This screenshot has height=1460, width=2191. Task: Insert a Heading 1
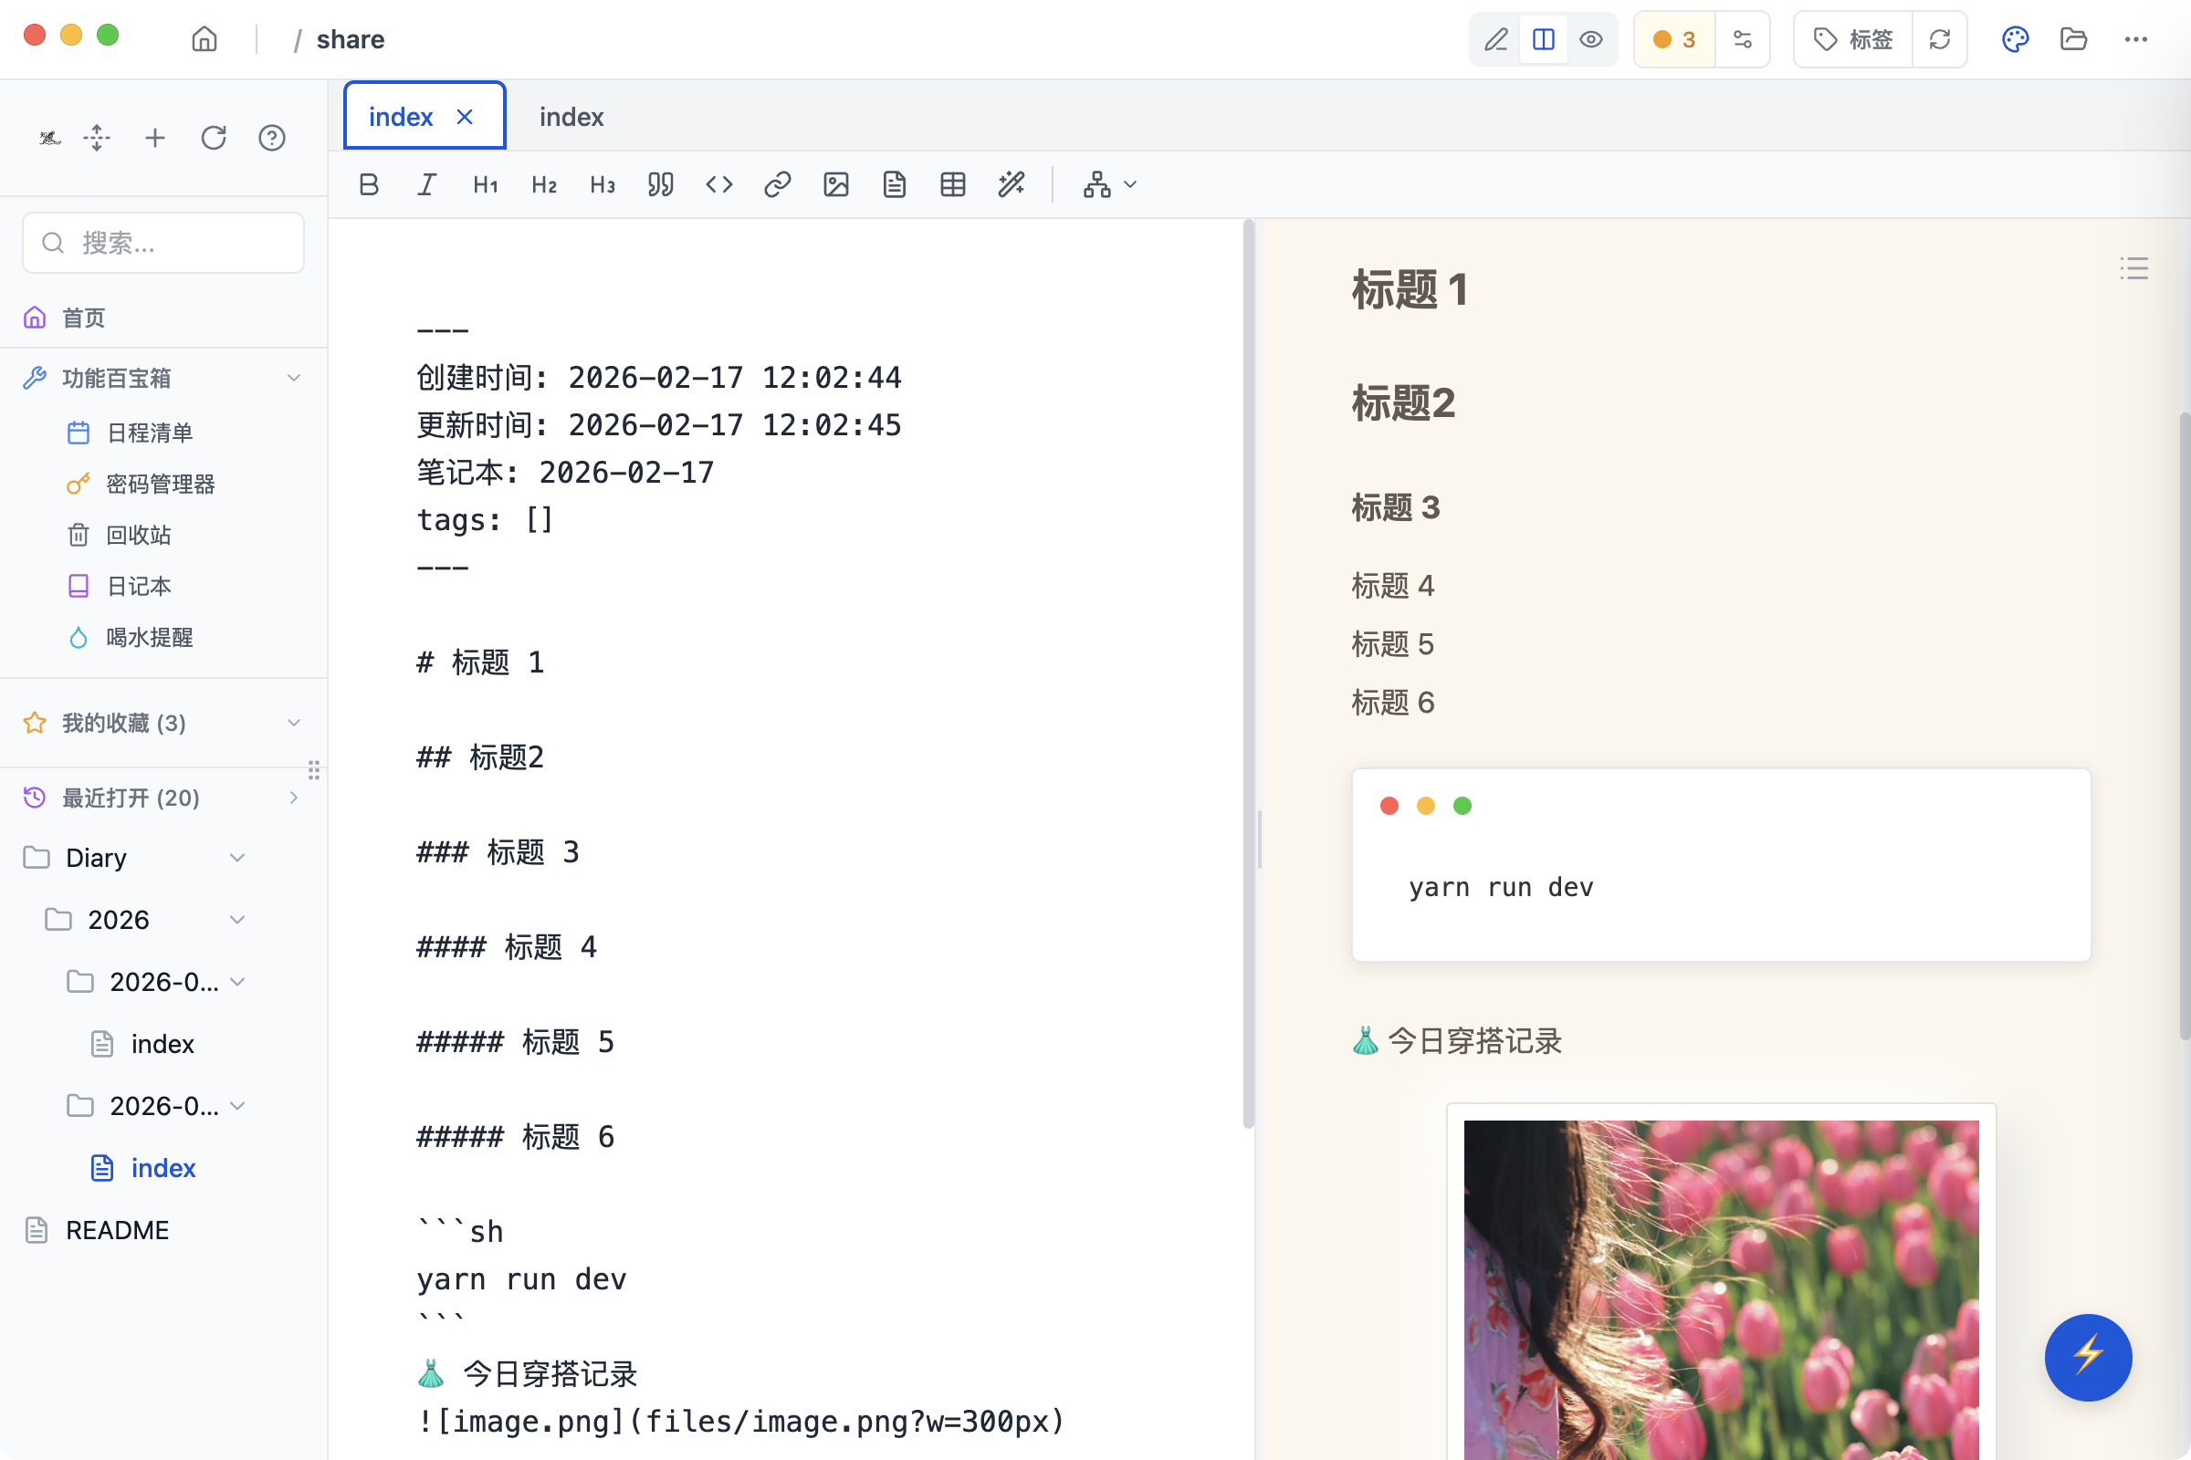point(485,184)
